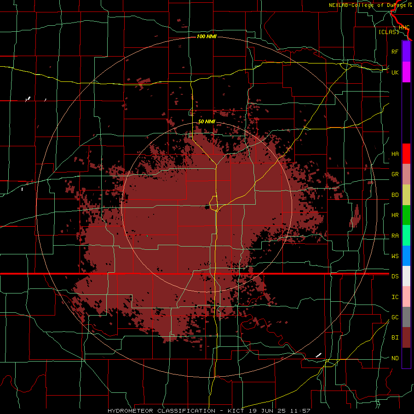Click the HR legend label
414x414 pixels.
395,215
